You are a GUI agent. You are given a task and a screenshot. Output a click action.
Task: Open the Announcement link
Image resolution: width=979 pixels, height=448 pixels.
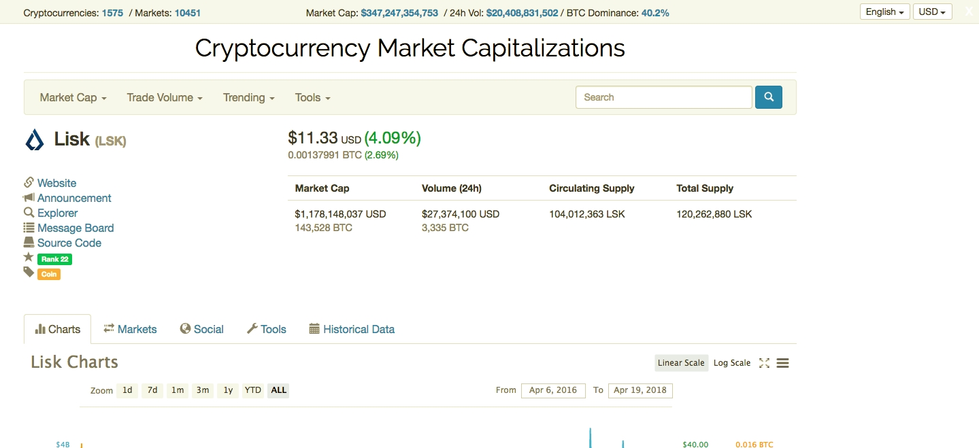point(74,198)
